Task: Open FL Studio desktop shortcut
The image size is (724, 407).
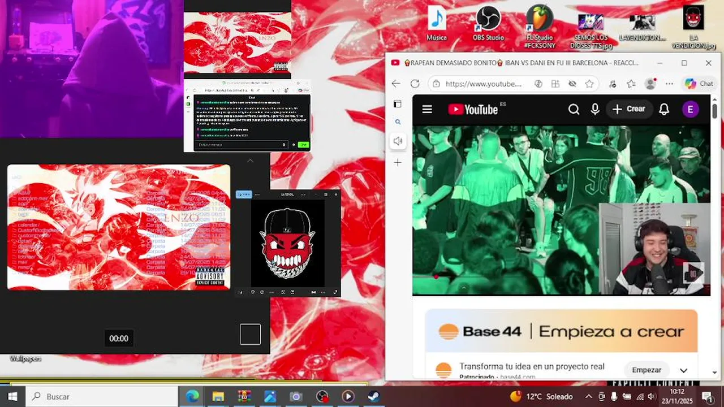Action: (x=540, y=27)
